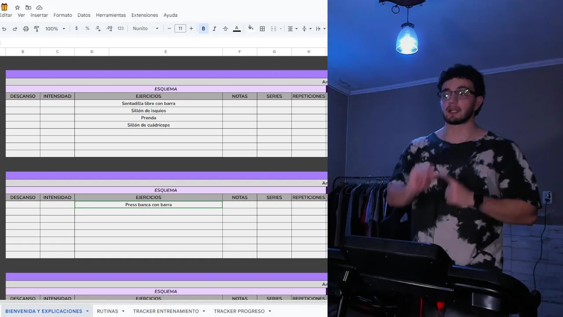The image size is (563, 317).
Task: Decrease decimal places
Action: coord(98,29)
